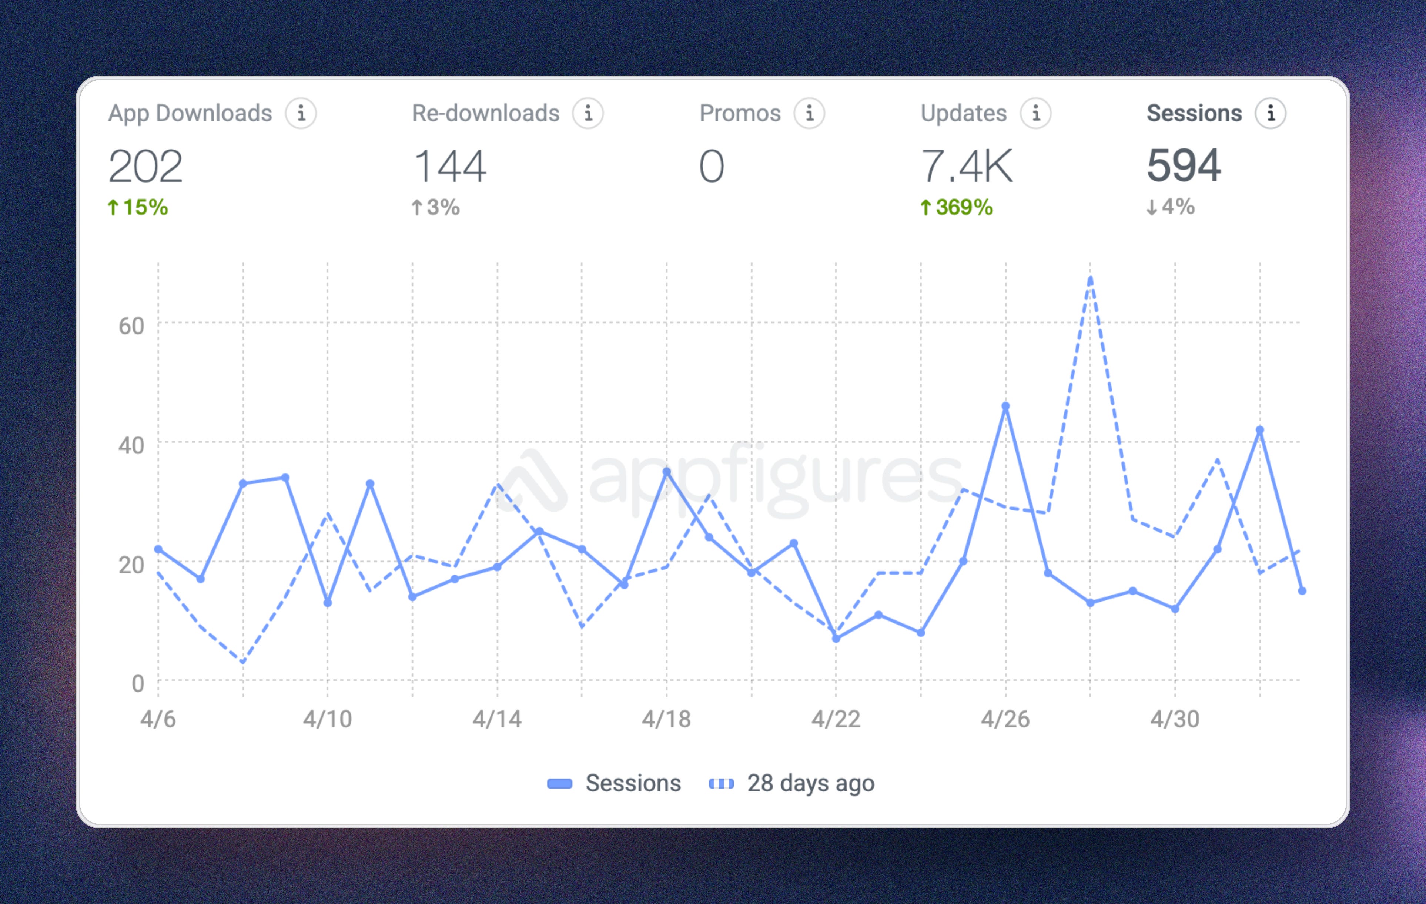This screenshot has height=904, width=1426.
Task: Click the info icon next to Re-downloads
Action: tap(588, 113)
